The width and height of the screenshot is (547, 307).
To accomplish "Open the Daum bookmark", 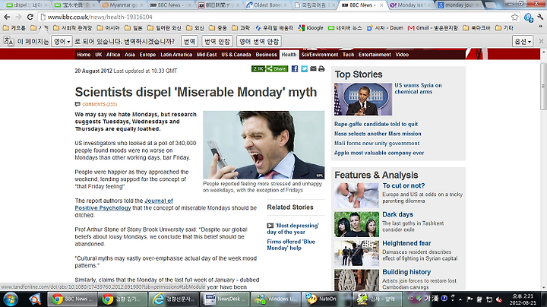I will [384, 28].
